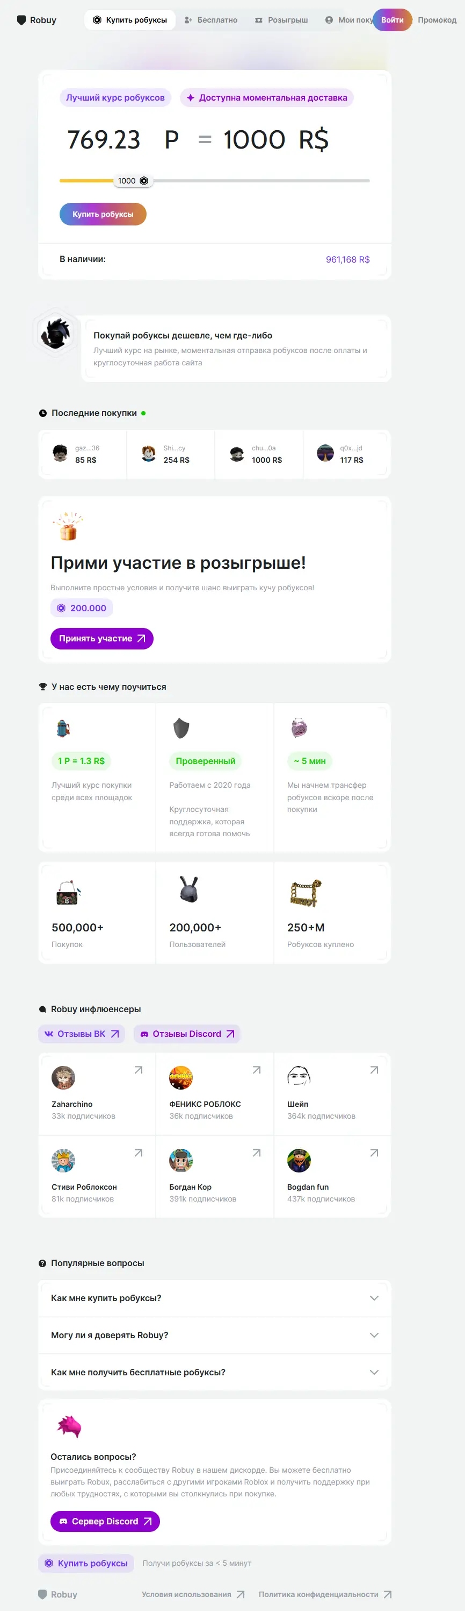
Task: Click the gradient 'Купить робуксы' button
Action: [x=103, y=214]
